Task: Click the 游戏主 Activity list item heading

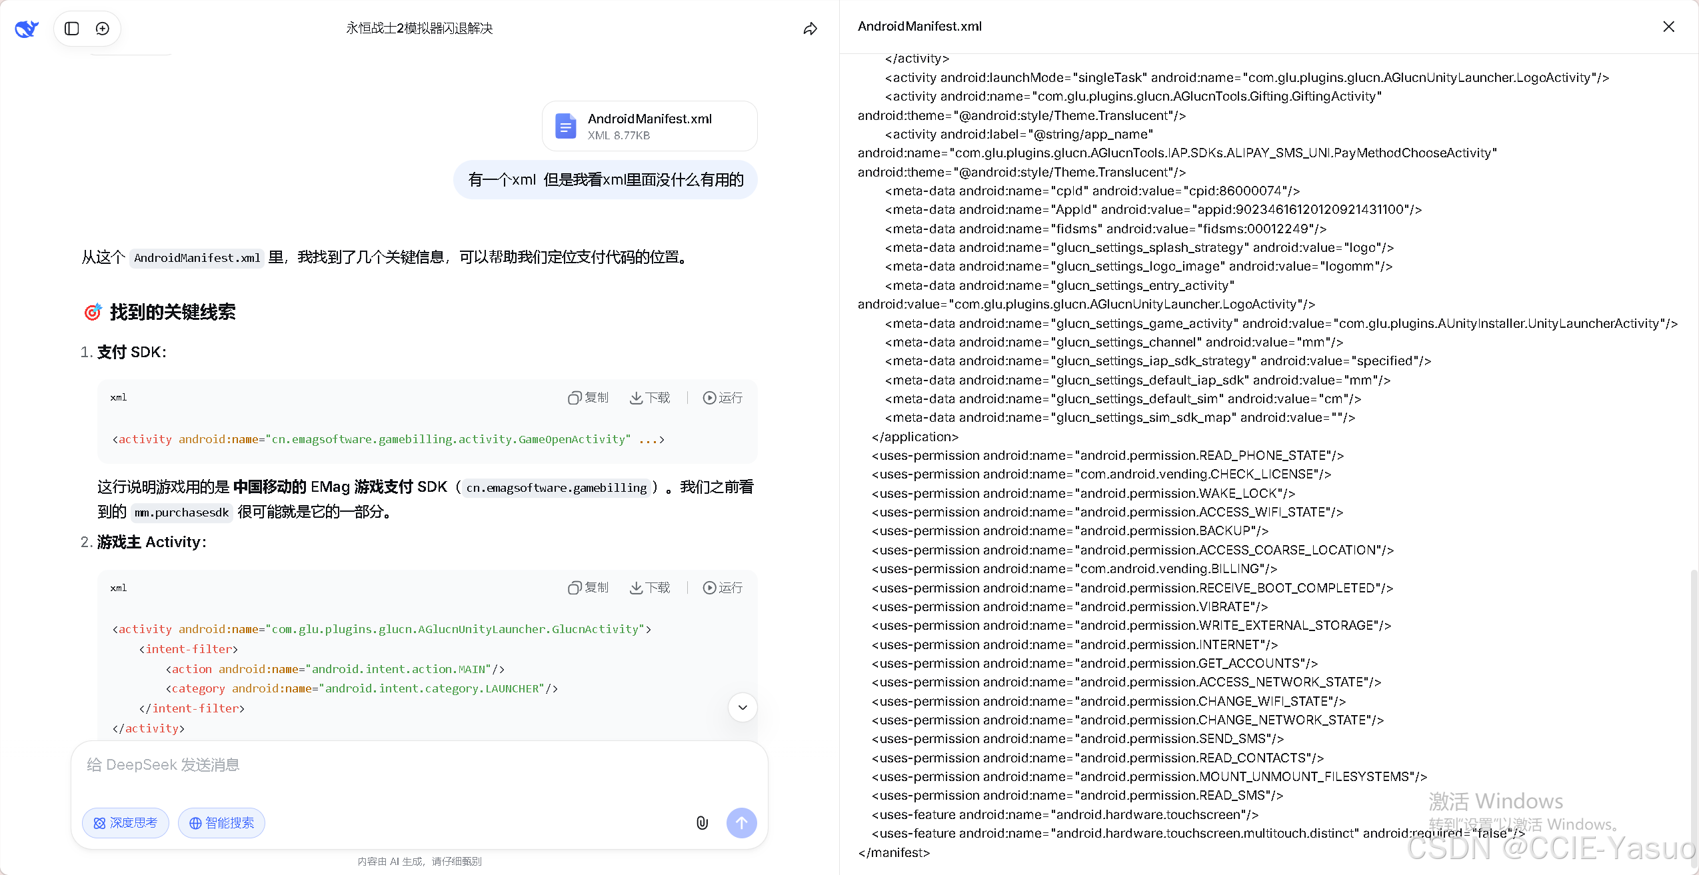Action: click(x=152, y=542)
